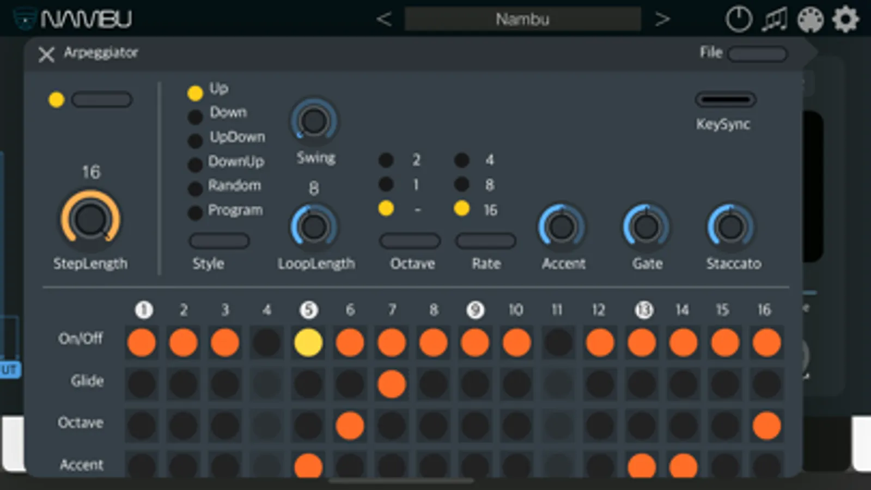This screenshot has height=490, width=871.
Task: Toggle On/Off for step 1
Action: pyautogui.click(x=142, y=342)
